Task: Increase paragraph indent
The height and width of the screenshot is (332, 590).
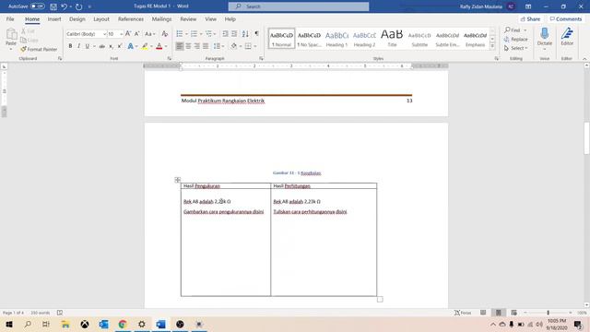Action: tap(234, 34)
